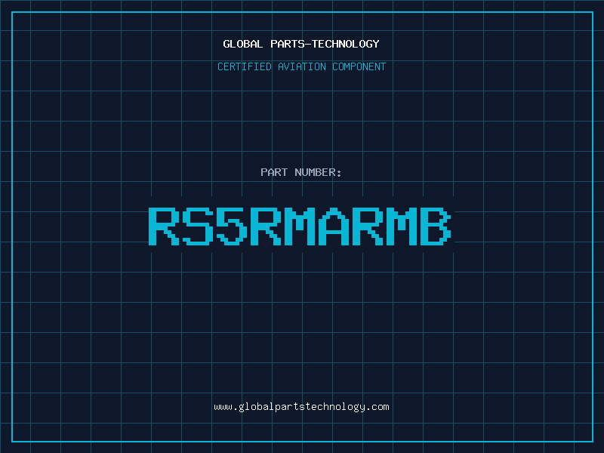604x453 pixels.
Task: Click the 'GLOBAL PARTS-TECHNOLOGY' heading
Action: (x=301, y=44)
